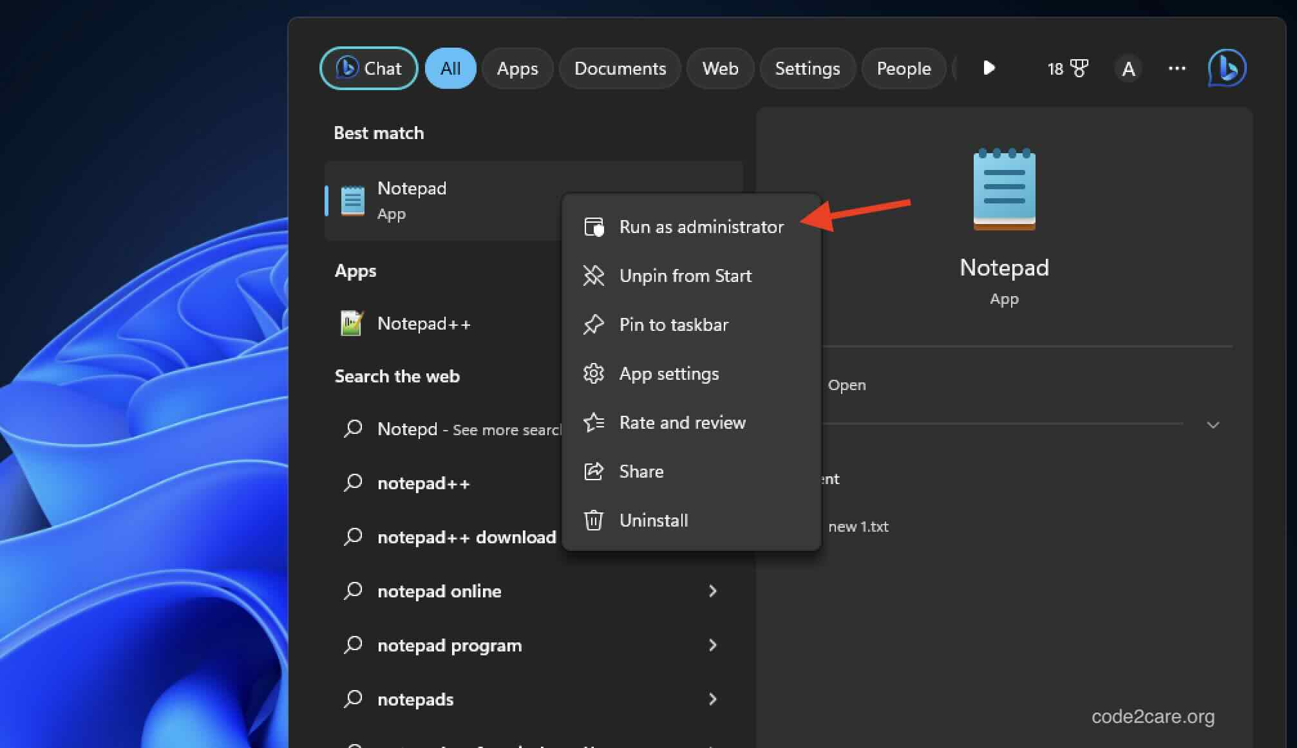
Task: Open App settings for Notepad
Action: tap(668, 373)
